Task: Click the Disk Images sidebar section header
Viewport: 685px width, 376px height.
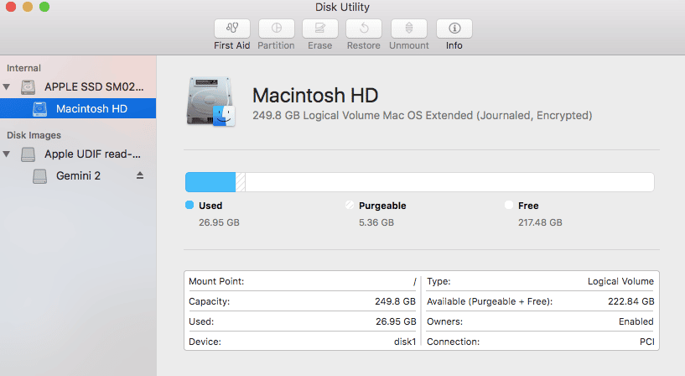Action: coord(34,135)
